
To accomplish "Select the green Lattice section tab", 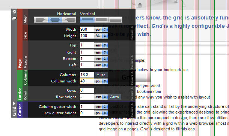I will [x=20, y=86].
